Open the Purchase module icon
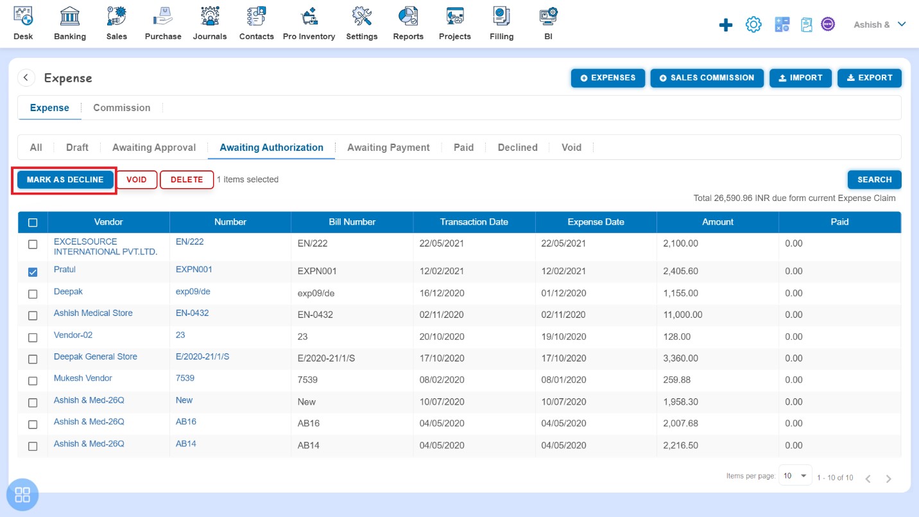This screenshot has height=517, width=919. tap(163, 15)
